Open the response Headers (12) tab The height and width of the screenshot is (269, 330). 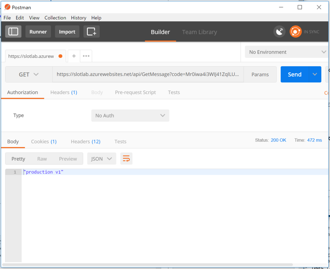[x=86, y=142]
